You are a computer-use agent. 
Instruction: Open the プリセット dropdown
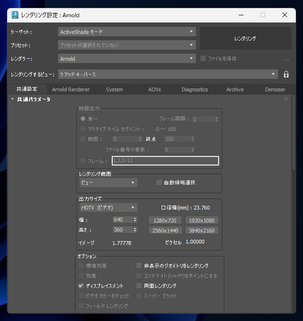pos(127,45)
